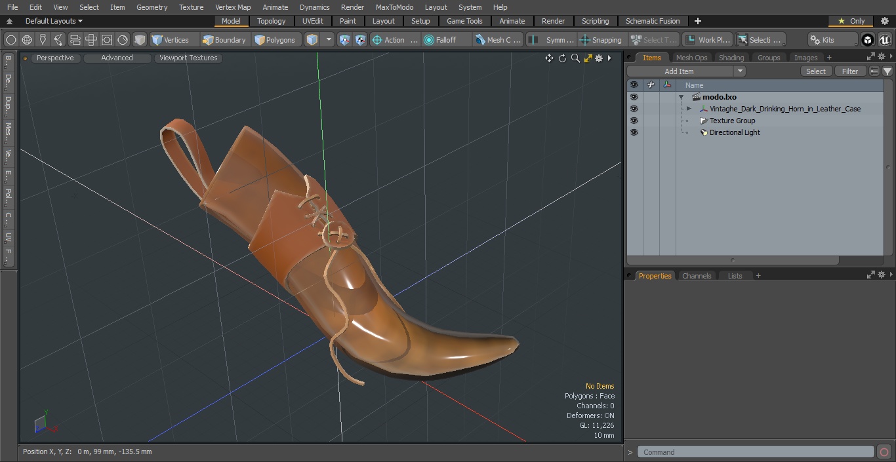This screenshot has height=462, width=896.
Task: Click the Items list horizontal scrollbar
Action: [733, 260]
